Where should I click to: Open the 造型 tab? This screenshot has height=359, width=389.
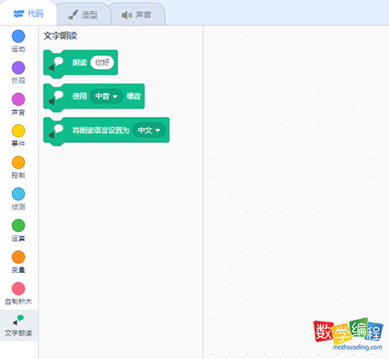pos(83,14)
